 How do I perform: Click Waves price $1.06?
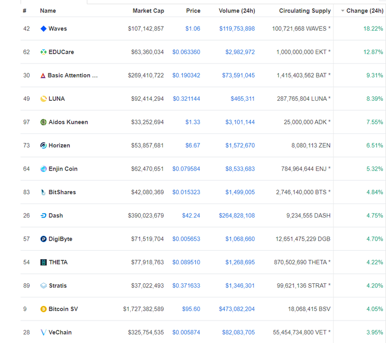click(x=193, y=29)
